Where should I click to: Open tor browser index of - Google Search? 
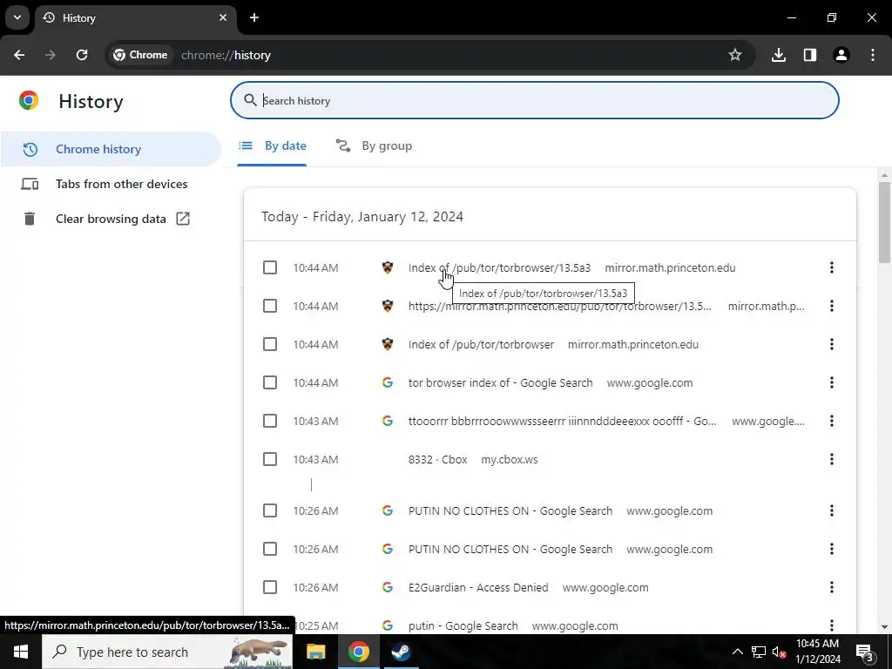pos(501,383)
